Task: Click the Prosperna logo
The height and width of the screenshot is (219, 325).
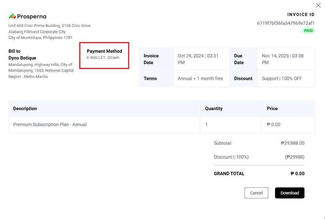Action: click(x=28, y=17)
